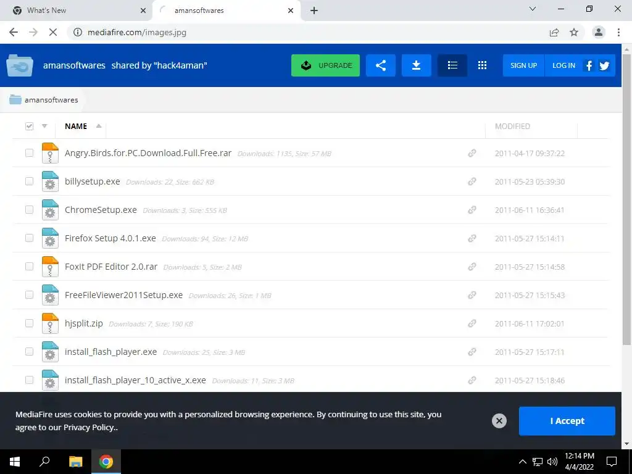The image size is (632, 474).
Task: Check box for install_flash_player_10_active_x.exe
Action: 29,380
